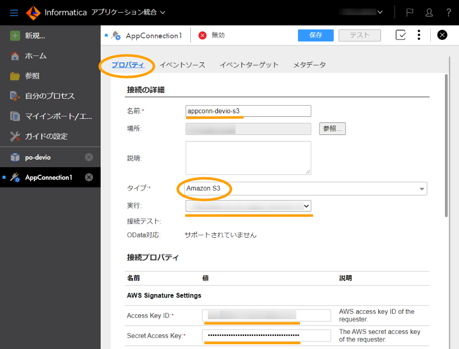
Task: Open notifications via the flag icon
Action: 409,13
